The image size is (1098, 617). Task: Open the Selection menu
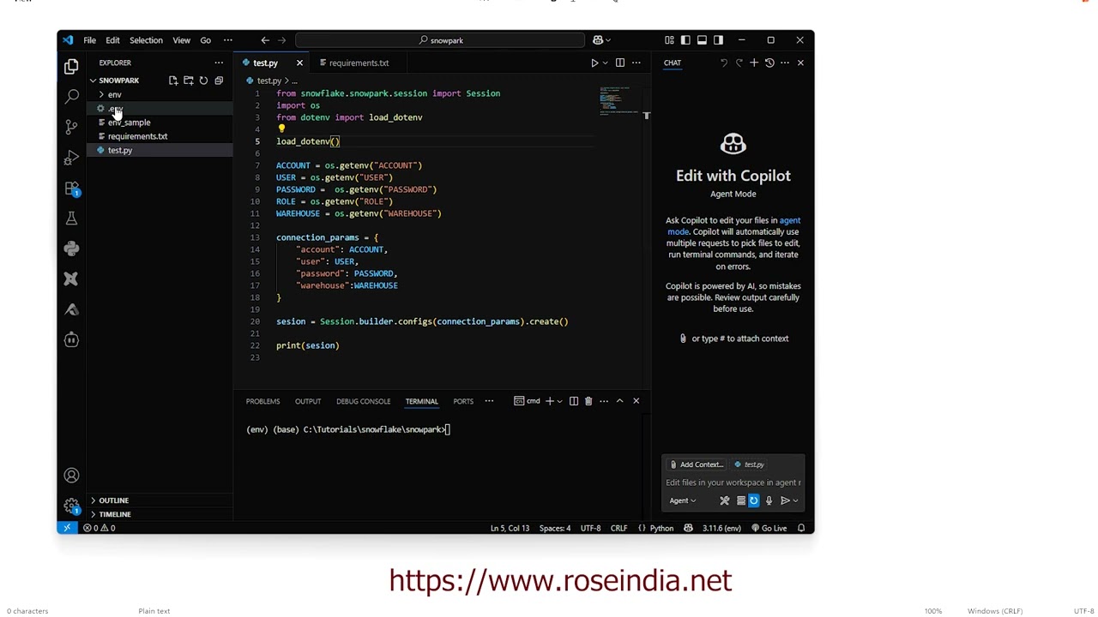[x=146, y=40]
